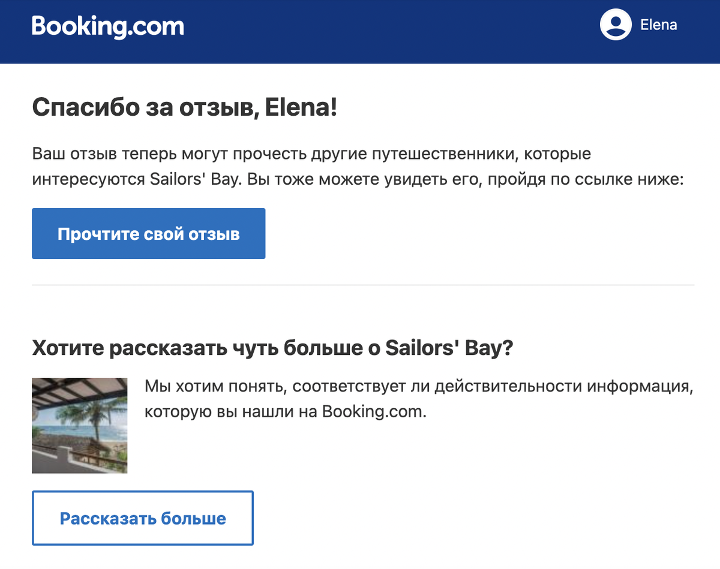The image size is (720, 569).
Task: Click the Прочтите свой отзыв button
Action: pos(148,234)
